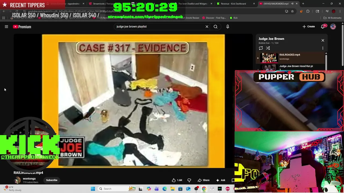Open File Explorer from taskbar
Viewport: 344px width, 193px height.
point(172,189)
